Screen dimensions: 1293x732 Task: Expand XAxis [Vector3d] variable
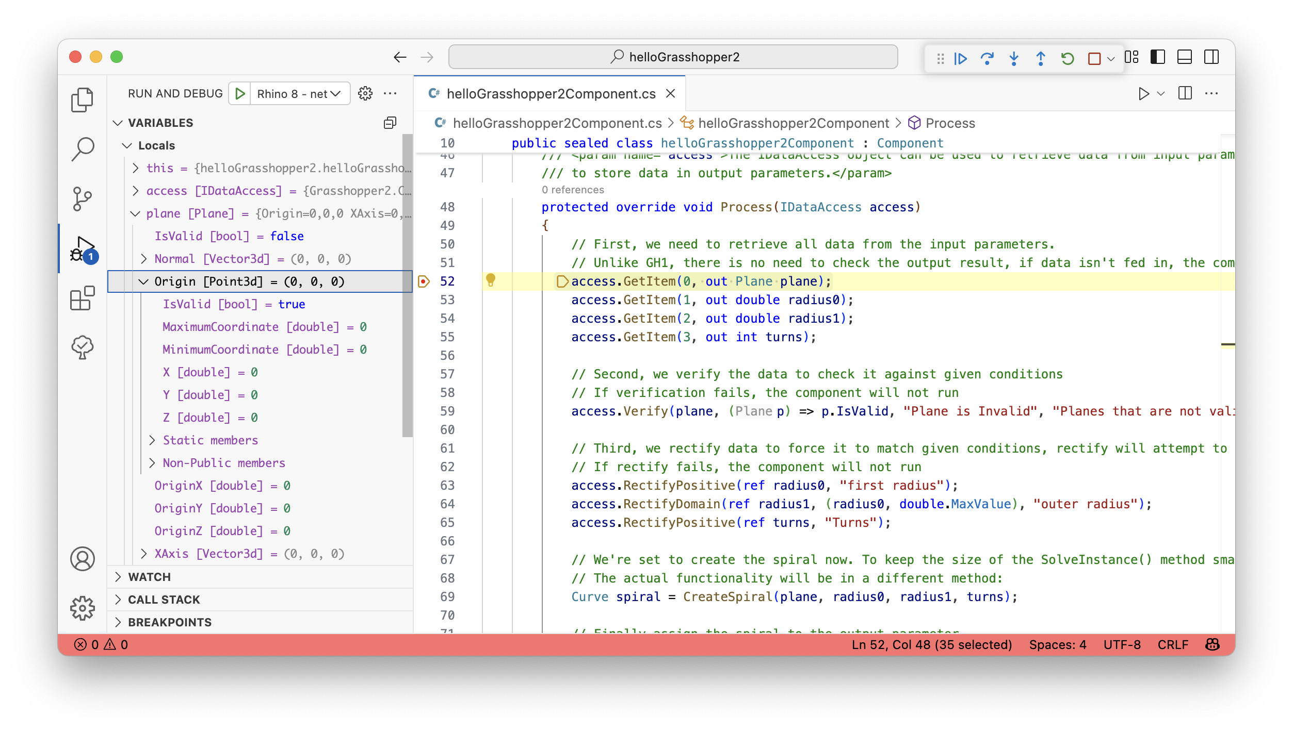143,554
